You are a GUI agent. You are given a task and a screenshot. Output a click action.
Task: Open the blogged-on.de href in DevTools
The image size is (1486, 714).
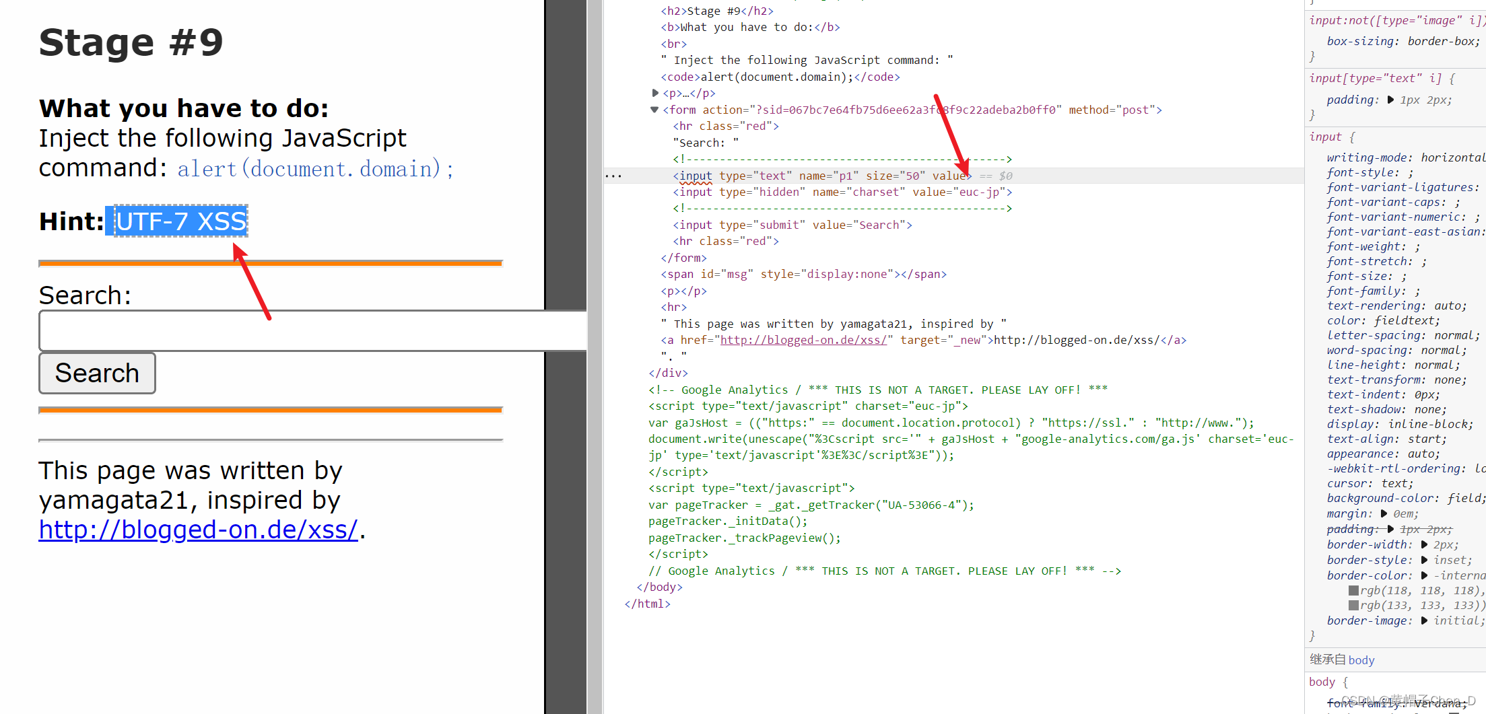[803, 341]
